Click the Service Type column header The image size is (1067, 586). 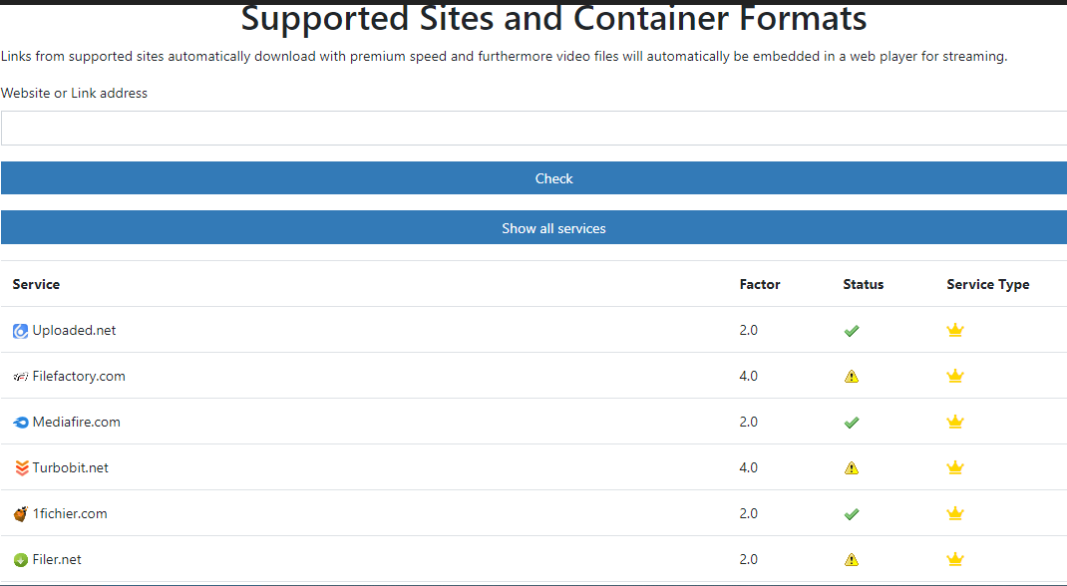987,284
